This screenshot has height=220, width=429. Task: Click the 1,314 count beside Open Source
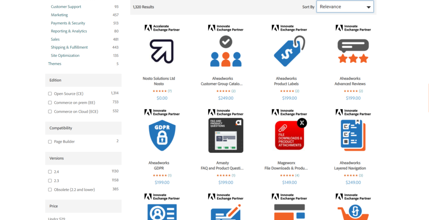tap(115, 93)
